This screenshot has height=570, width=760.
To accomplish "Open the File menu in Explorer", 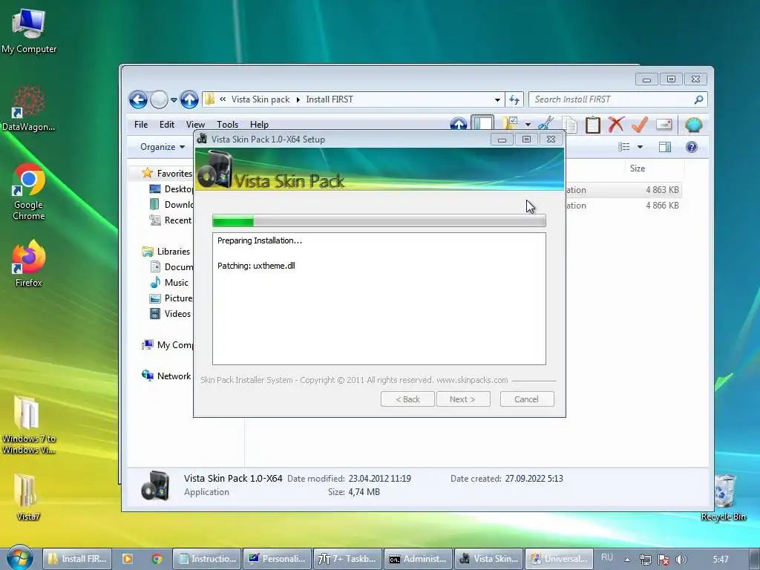I will 141,125.
